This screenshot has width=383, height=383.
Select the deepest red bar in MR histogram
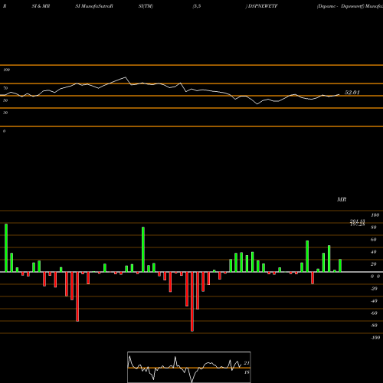point(192,302)
